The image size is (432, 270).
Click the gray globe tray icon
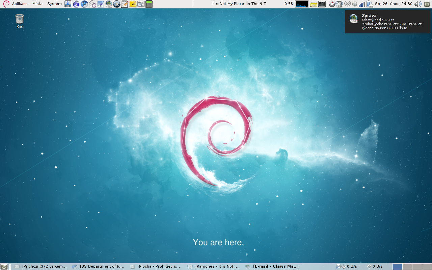tap(354, 4)
